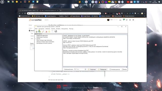Close the search panel with X
Image resolution: width=162 pixels, height=91 pixels.
tap(127, 67)
